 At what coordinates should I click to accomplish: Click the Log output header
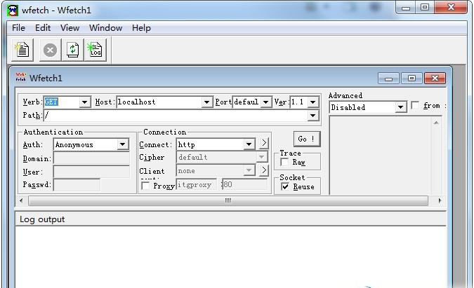point(230,219)
